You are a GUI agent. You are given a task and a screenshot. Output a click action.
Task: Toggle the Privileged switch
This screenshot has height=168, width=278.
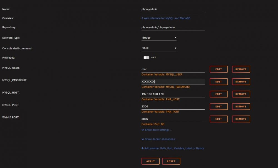pos(146,57)
